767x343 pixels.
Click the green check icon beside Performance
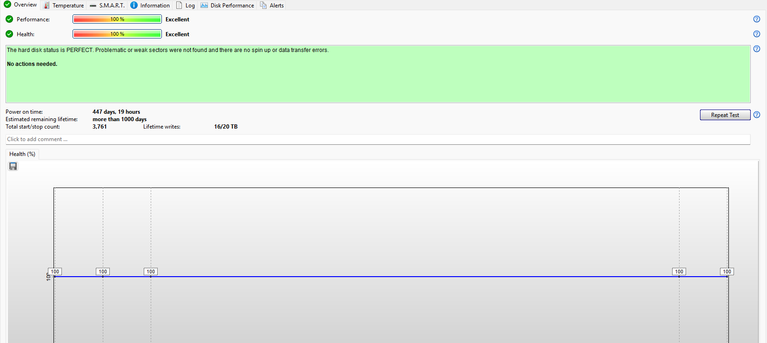click(x=9, y=19)
